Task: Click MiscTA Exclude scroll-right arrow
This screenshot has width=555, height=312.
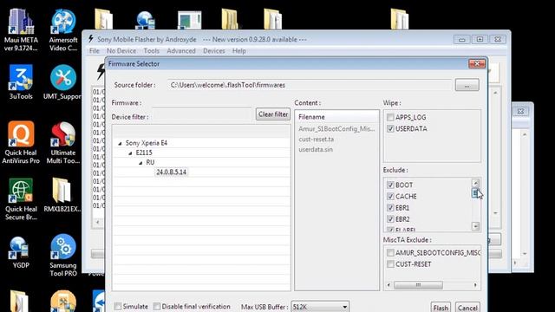Action: [475, 285]
